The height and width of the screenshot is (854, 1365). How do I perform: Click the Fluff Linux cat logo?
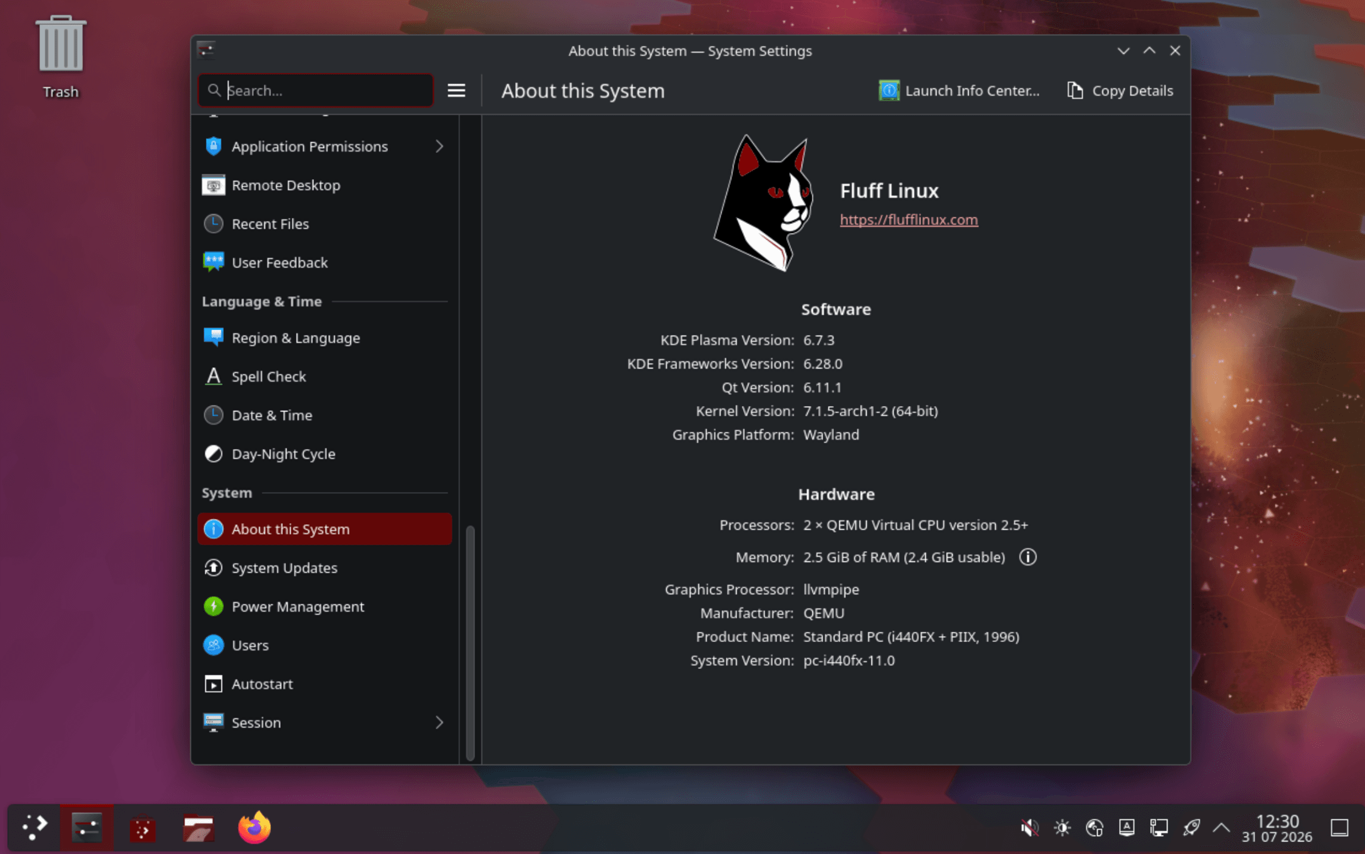tap(765, 203)
